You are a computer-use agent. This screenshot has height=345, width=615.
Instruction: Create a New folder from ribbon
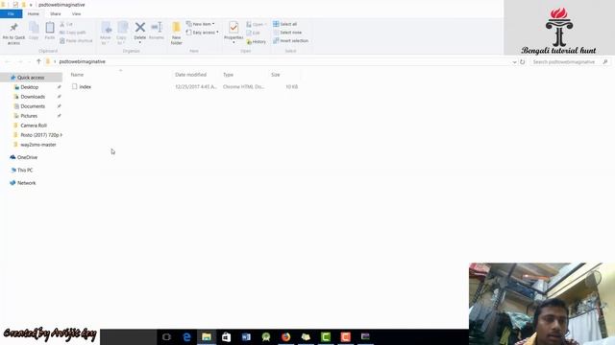click(x=176, y=34)
